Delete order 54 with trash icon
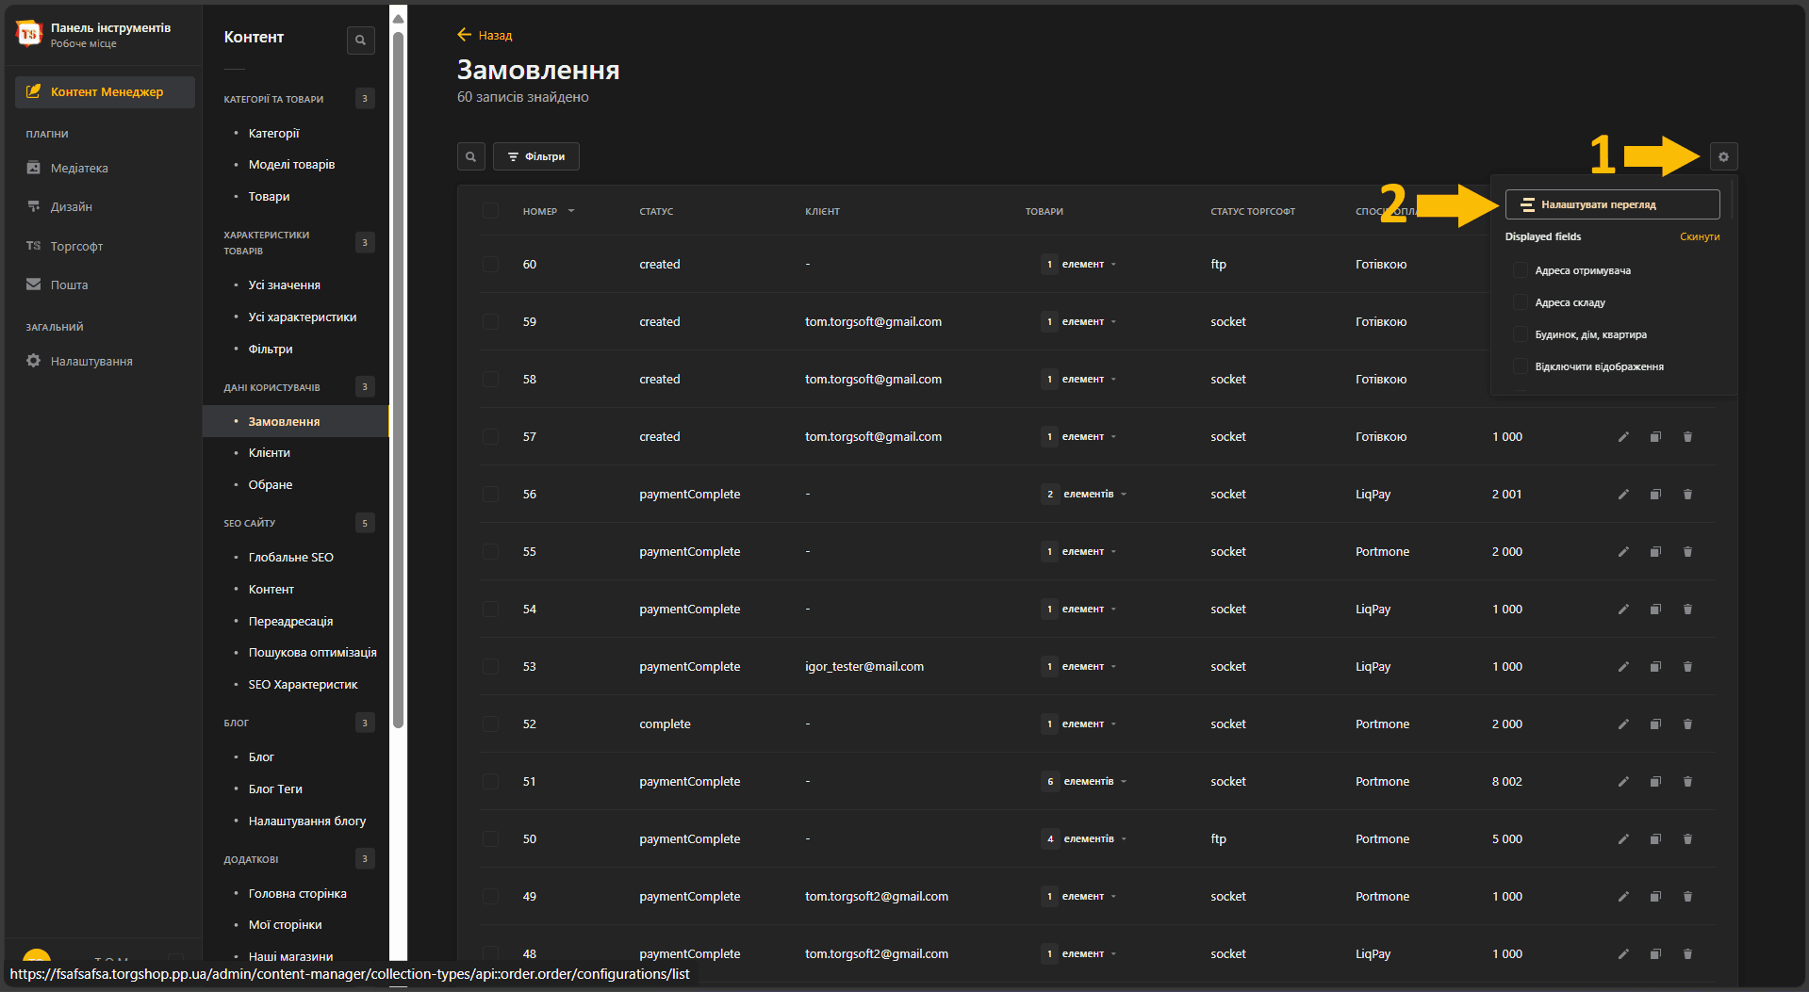Viewport: 1809px width, 992px height. (1687, 610)
